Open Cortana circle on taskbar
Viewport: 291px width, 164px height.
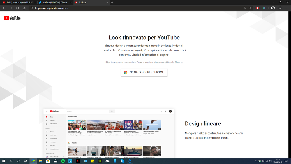(x=18, y=161)
